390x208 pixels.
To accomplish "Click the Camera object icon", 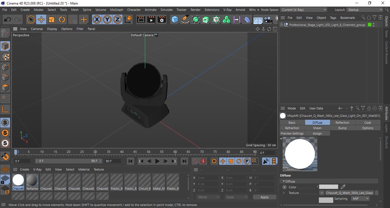I will point(268,19).
